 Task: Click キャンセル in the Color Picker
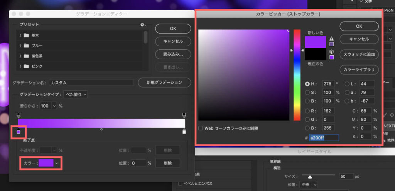coord(359,39)
